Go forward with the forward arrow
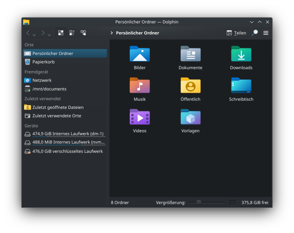 click(x=43, y=33)
